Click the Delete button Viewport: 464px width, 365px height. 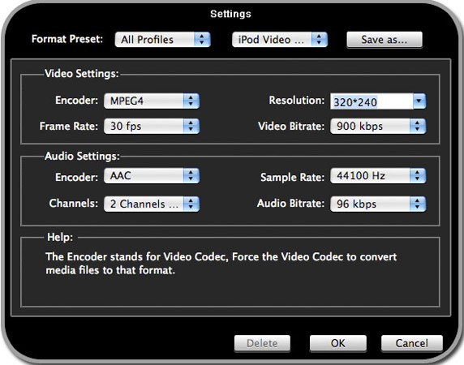(262, 343)
